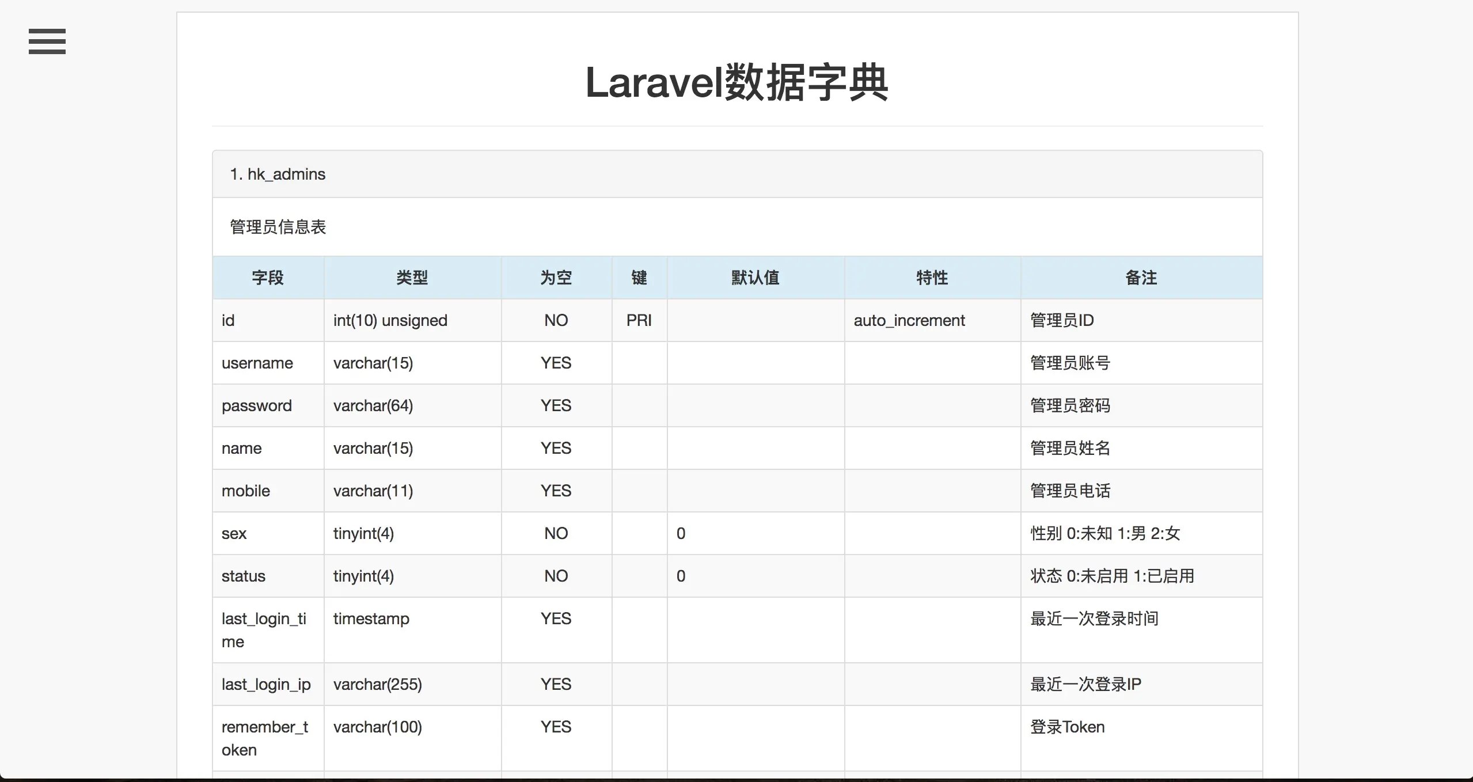1473x782 pixels.
Task: Click the auto_increment cell in id row
Action: tap(909, 320)
